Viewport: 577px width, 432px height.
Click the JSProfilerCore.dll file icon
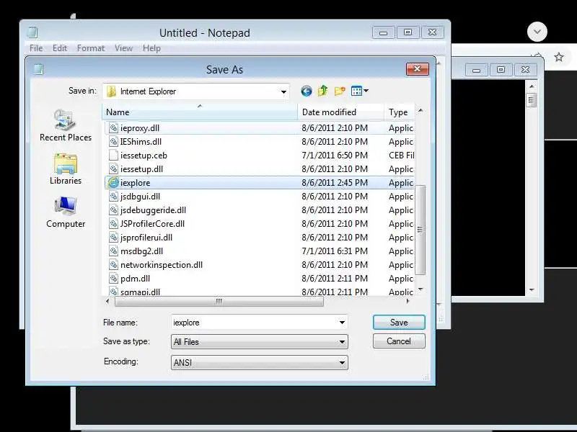point(113,224)
